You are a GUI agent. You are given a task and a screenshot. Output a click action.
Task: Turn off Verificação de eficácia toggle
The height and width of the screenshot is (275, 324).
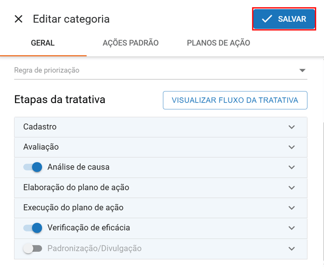[33, 228]
